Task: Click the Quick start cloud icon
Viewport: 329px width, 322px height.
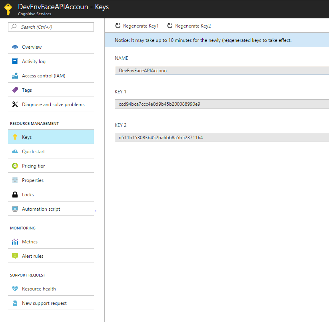Action: [15, 151]
